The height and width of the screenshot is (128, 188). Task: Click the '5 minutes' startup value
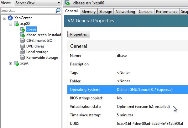125,115
